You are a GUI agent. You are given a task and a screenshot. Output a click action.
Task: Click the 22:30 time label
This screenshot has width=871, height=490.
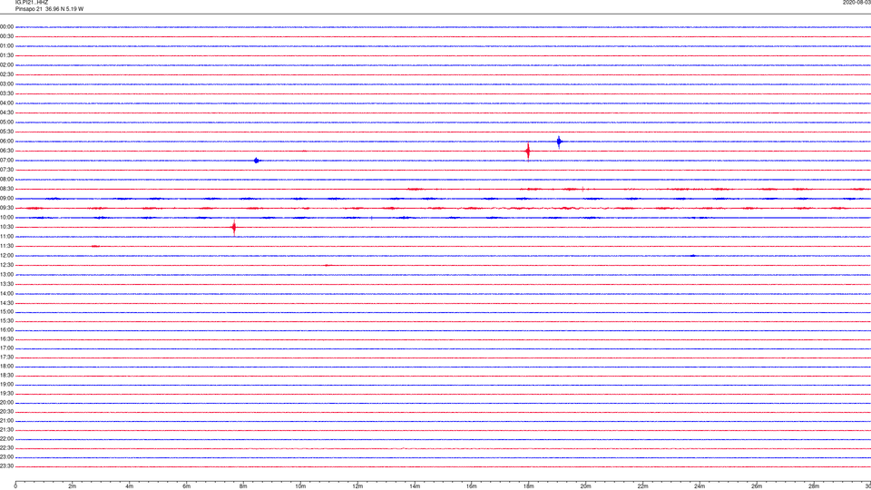(6, 448)
